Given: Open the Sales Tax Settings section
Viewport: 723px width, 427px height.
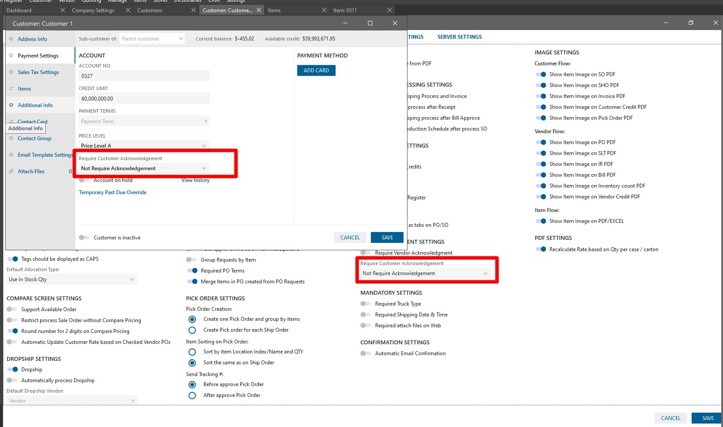Looking at the screenshot, I should [38, 72].
